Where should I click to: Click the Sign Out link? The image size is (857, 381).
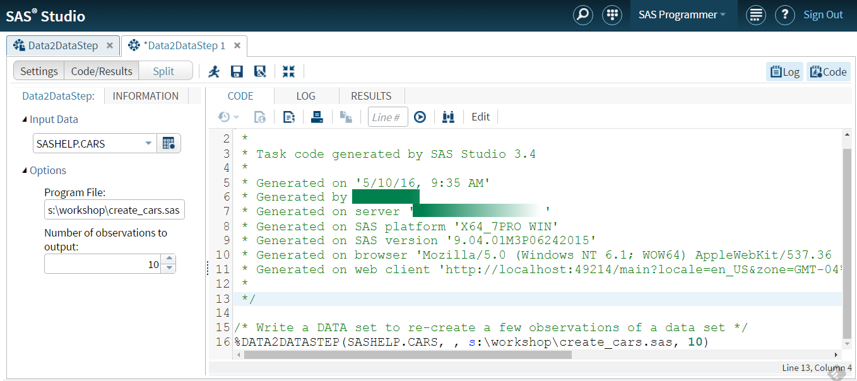pos(823,15)
